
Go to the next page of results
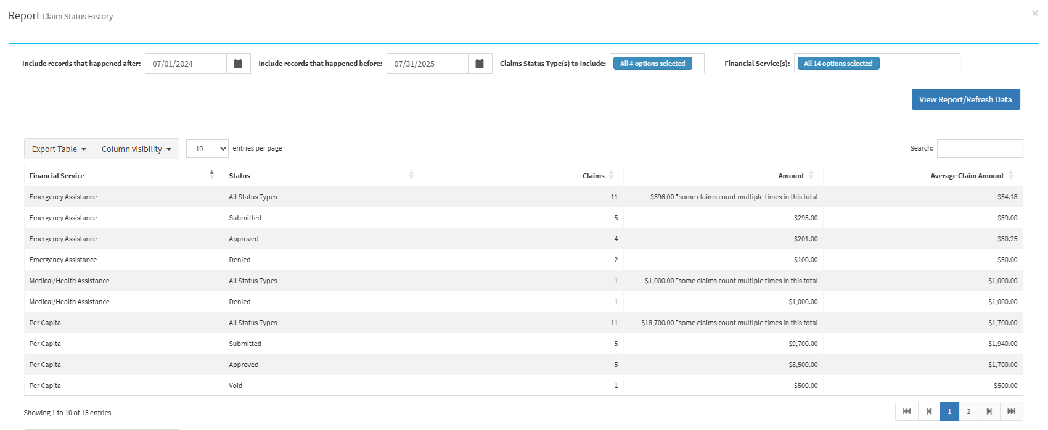[989, 411]
